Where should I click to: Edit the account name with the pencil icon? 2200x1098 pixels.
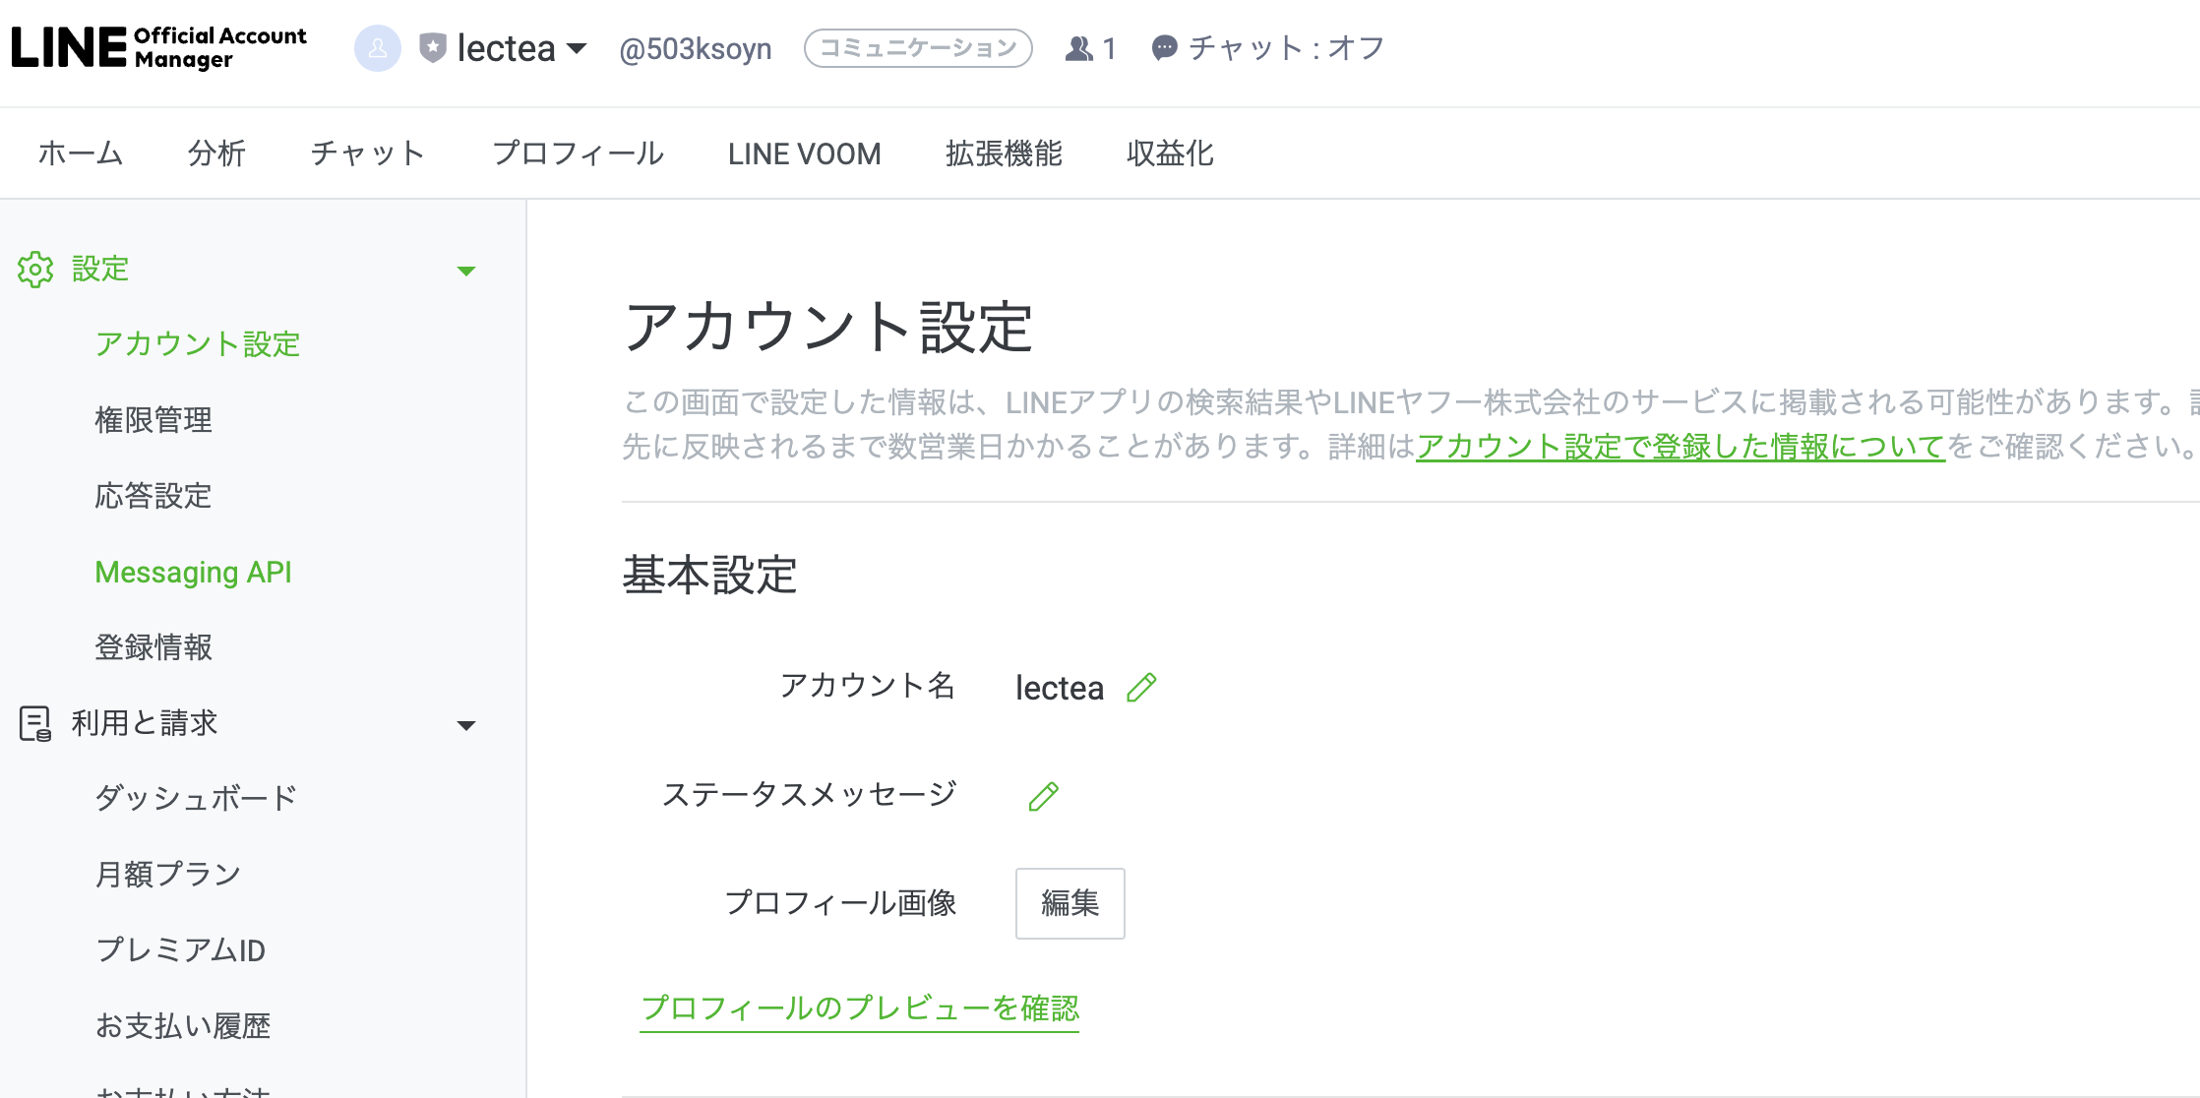(1141, 687)
